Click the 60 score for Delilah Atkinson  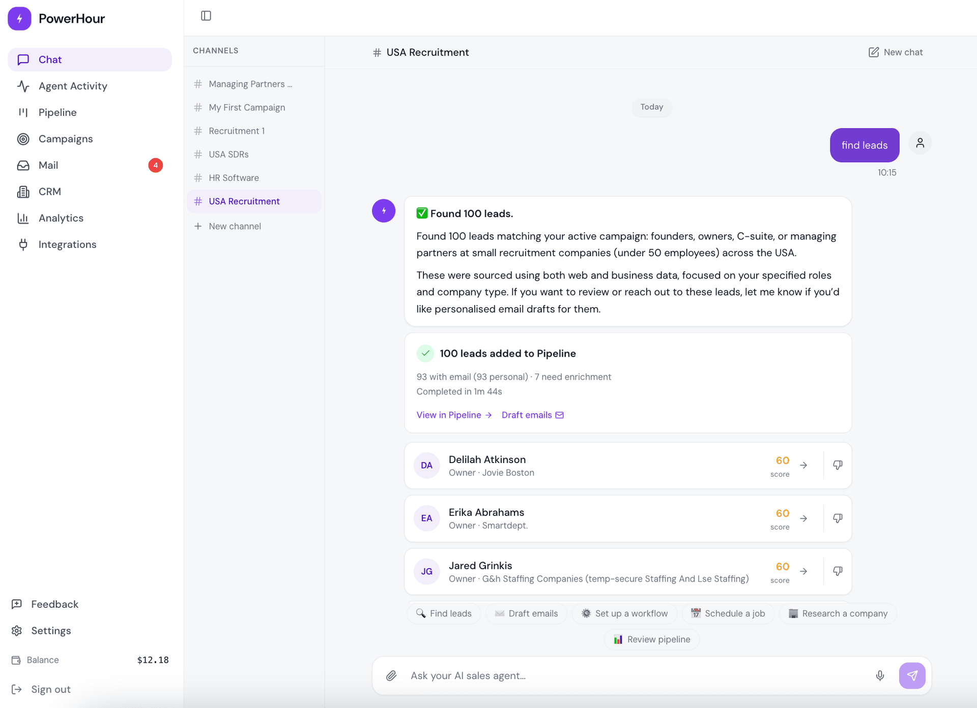pyautogui.click(x=783, y=460)
